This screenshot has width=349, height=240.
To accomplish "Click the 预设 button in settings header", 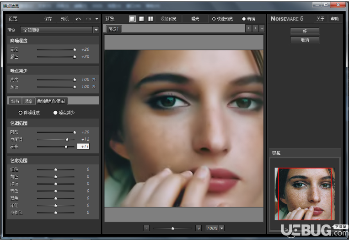I will 65,19.
